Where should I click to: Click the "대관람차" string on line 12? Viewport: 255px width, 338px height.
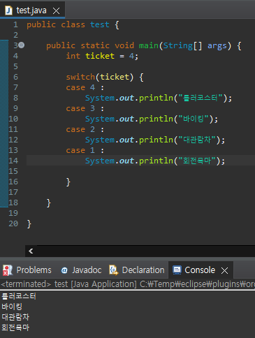pos(197,140)
